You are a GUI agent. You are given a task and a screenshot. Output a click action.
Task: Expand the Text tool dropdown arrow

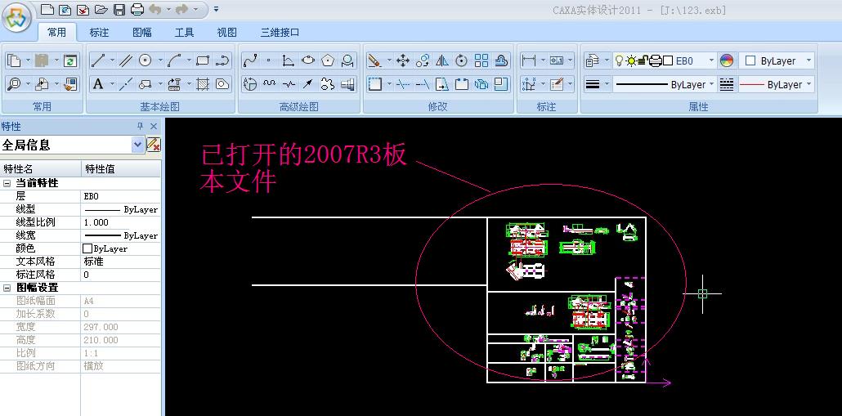(x=112, y=84)
